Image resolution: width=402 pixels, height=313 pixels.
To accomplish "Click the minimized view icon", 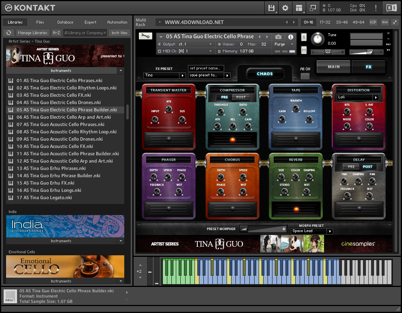I will pyautogui.click(x=313, y=8).
